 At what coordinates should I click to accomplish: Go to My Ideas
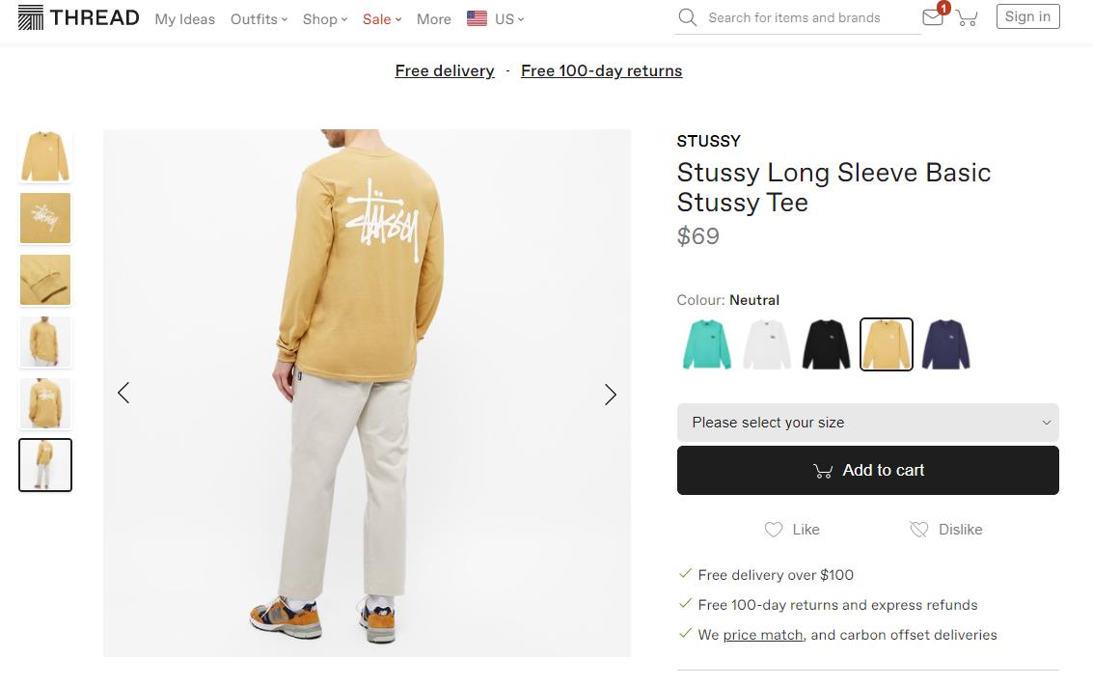pyautogui.click(x=184, y=19)
